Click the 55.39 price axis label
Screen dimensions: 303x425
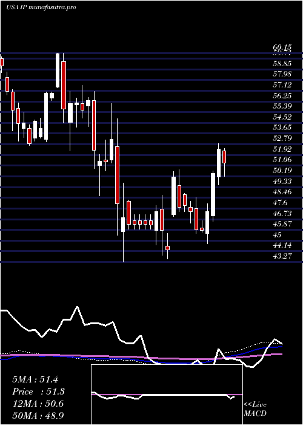coord(282,106)
